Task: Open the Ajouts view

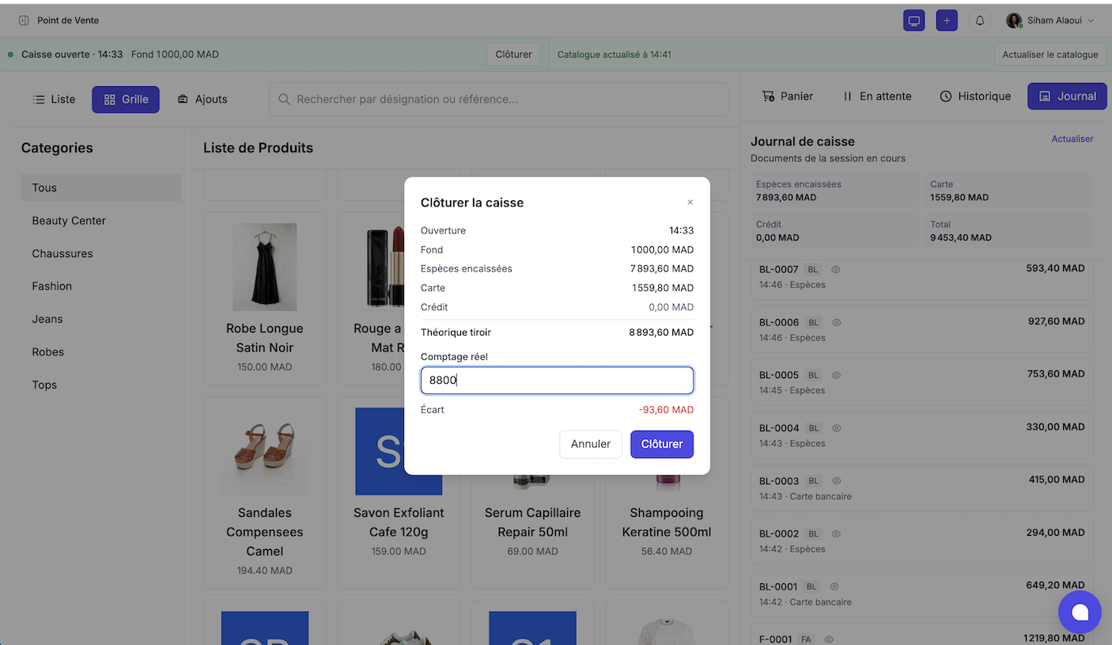Action: [202, 100]
